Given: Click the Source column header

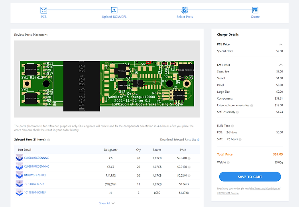Looking at the screenshot, I should [157, 150].
